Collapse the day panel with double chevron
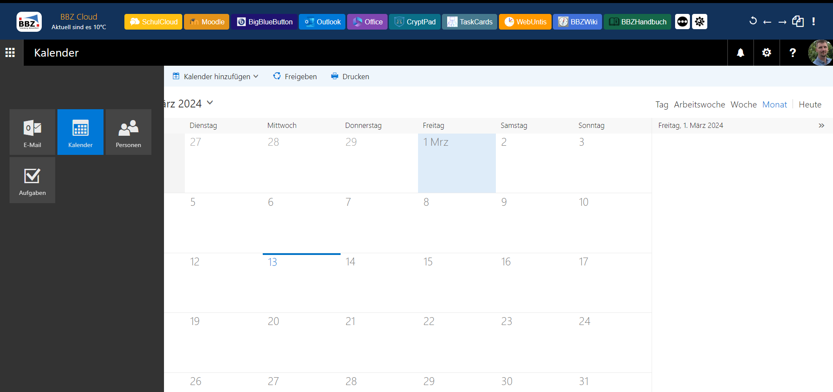 tap(821, 125)
